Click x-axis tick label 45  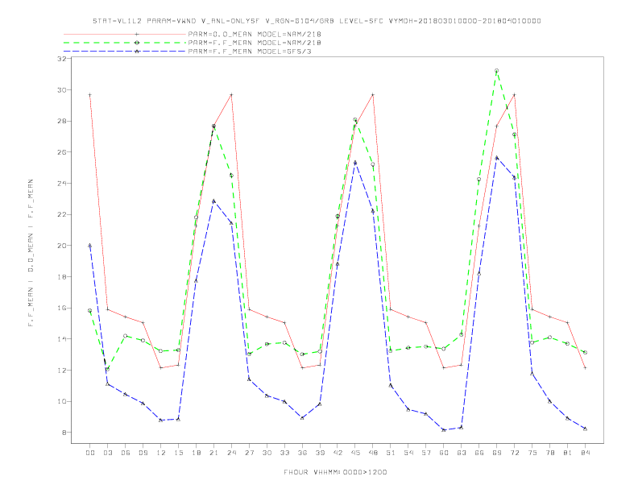pos(355,453)
